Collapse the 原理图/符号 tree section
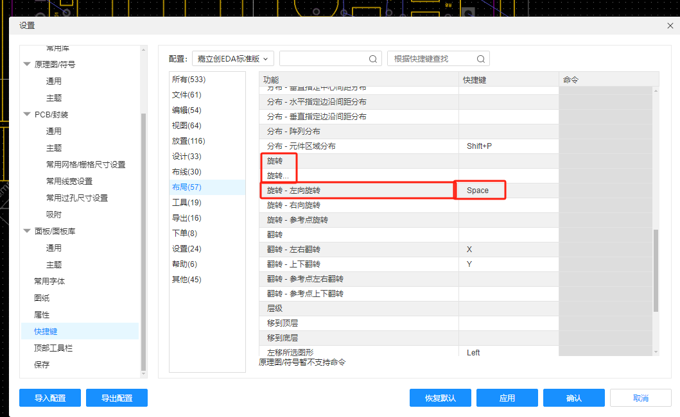The image size is (680, 417). [27, 65]
